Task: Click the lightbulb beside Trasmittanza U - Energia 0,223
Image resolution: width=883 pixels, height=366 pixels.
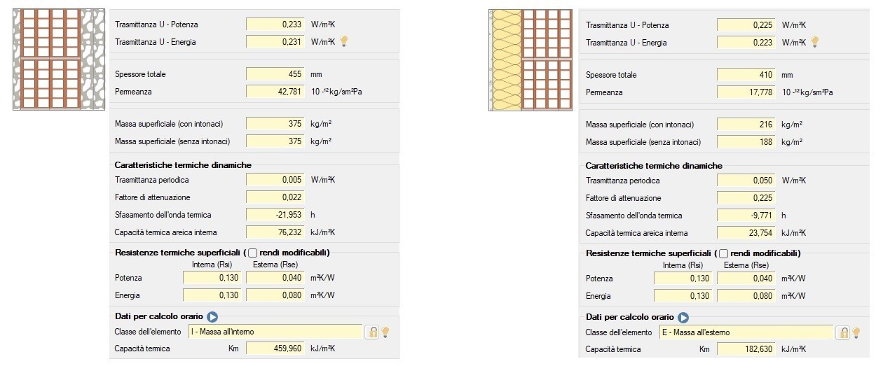Action: coord(814,42)
